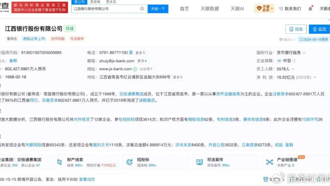Clear the search box with the X icon
The height and width of the screenshot is (186, 330).
pyautogui.click(x=142, y=9)
